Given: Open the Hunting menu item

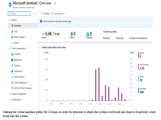Looking at the screenshot, I should (23, 65).
